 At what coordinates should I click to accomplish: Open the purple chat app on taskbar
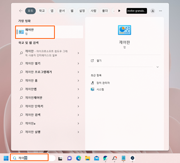70,158
